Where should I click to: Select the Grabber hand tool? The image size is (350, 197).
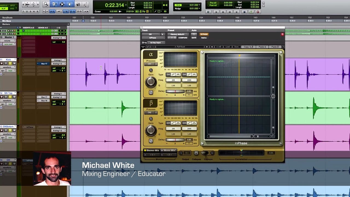point(69,4)
